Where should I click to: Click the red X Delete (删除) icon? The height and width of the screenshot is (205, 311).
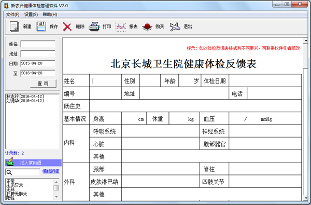[x=67, y=26]
